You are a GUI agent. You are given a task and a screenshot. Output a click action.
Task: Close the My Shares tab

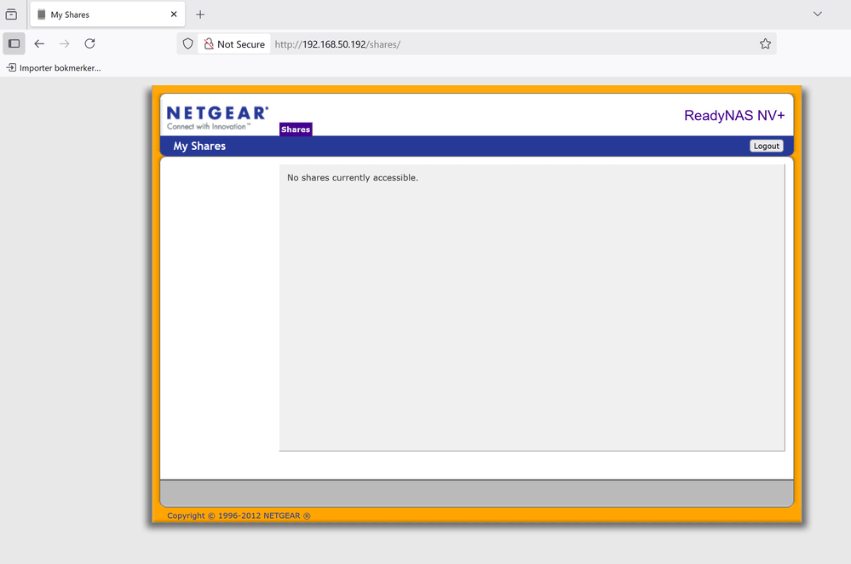click(x=174, y=14)
